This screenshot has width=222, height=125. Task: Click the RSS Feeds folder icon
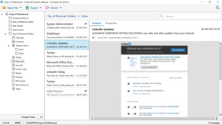(13, 81)
